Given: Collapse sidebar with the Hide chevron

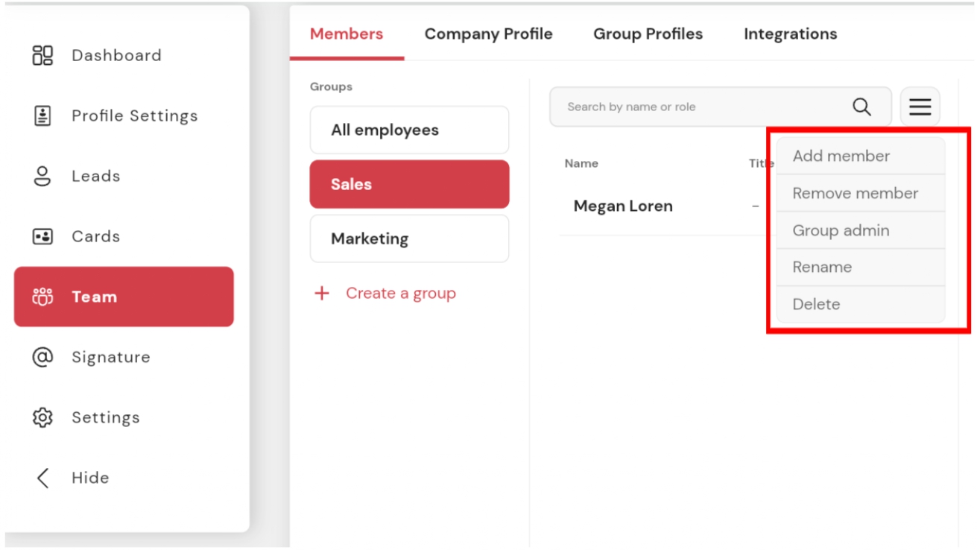Looking at the screenshot, I should coord(42,478).
